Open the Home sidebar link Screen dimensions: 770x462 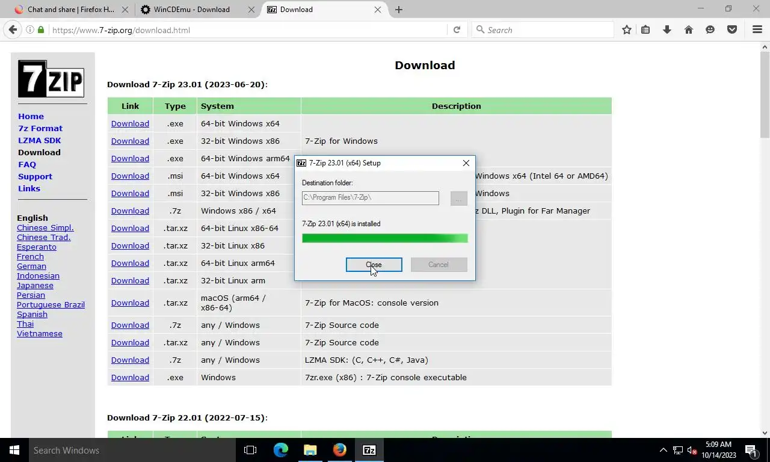[x=31, y=116]
